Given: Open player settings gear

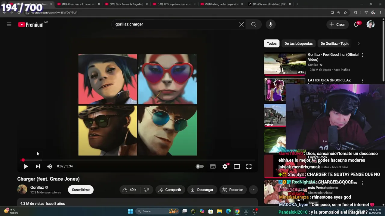Looking at the screenshot, I should point(225,166).
